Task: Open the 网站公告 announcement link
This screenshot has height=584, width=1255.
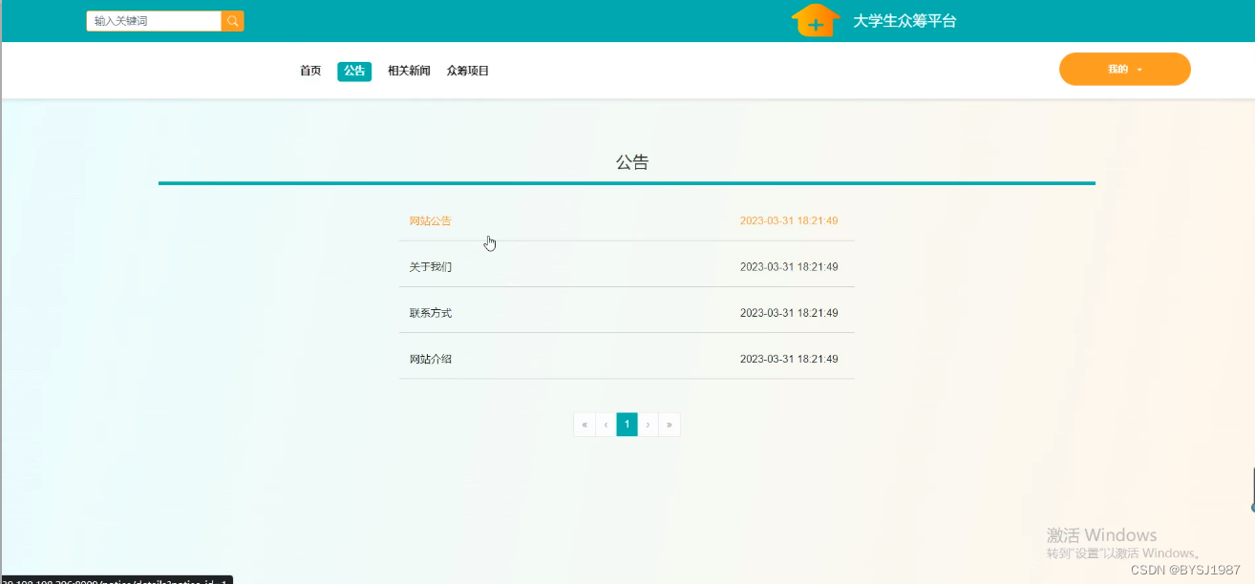Action: [431, 221]
